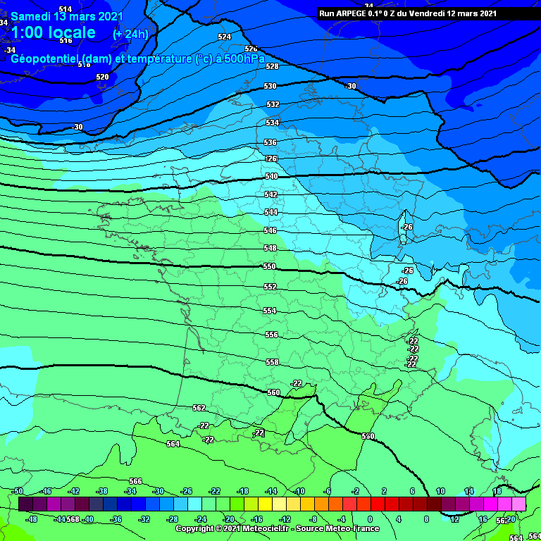Click the Run ARPEGE header banner
Image resolution: width=541 pixels, height=541 pixels.
pyautogui.click(x=407, y=13)
